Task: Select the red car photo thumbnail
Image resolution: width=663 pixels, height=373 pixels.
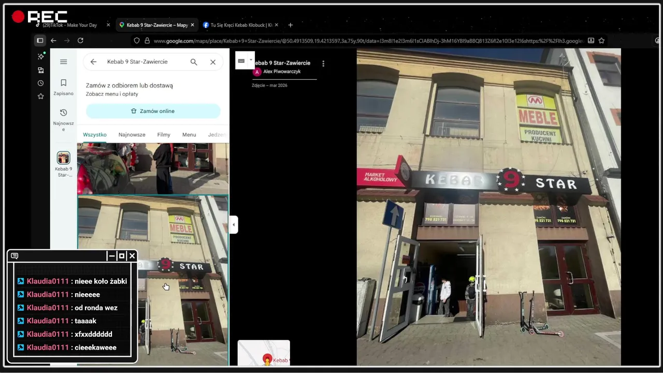Action: click(153, 168)
